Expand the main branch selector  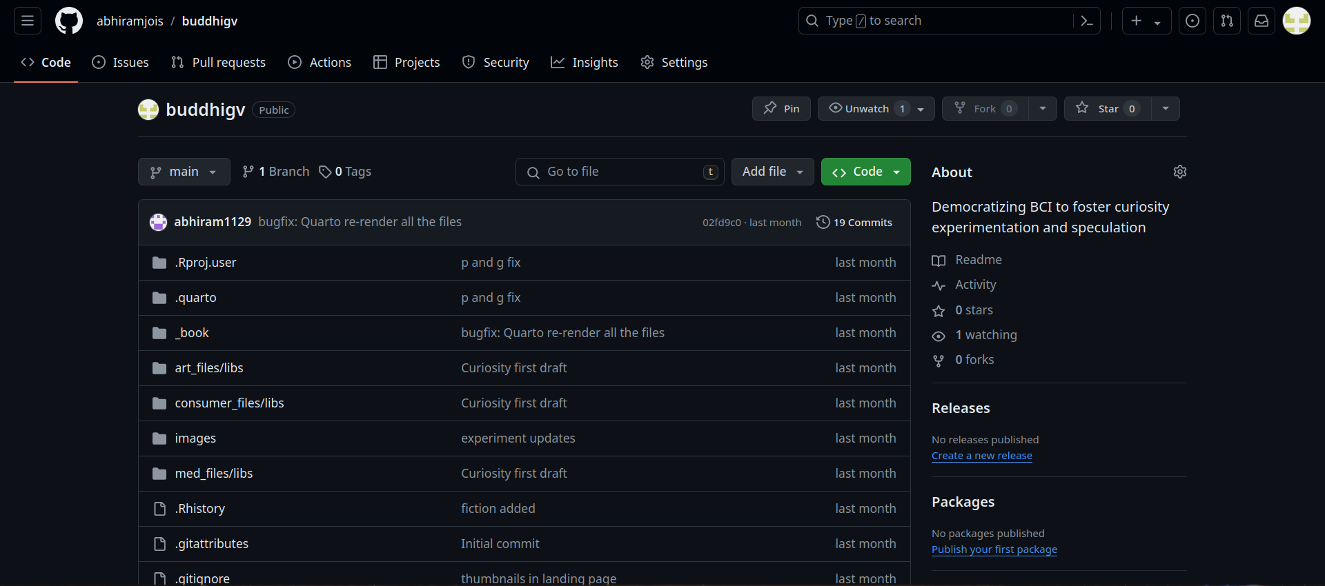[x=184, y=172]
